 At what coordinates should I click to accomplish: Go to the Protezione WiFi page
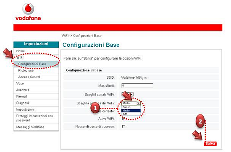point(36,70)
